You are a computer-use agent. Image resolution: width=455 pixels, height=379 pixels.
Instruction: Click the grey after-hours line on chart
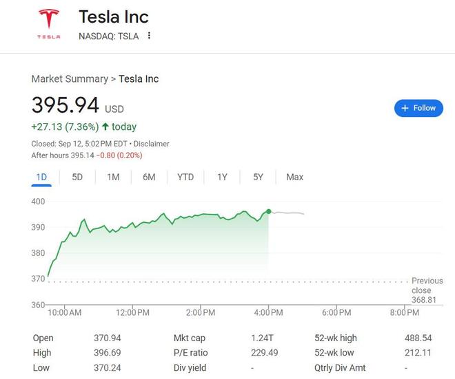click(288, 213)
